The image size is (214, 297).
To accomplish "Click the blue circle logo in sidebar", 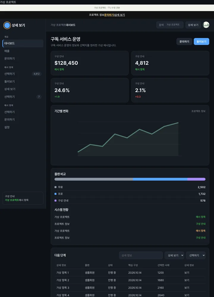I will click(7, 25).
